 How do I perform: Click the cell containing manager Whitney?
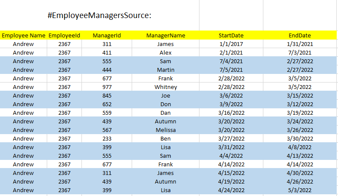tap(166, 87)
